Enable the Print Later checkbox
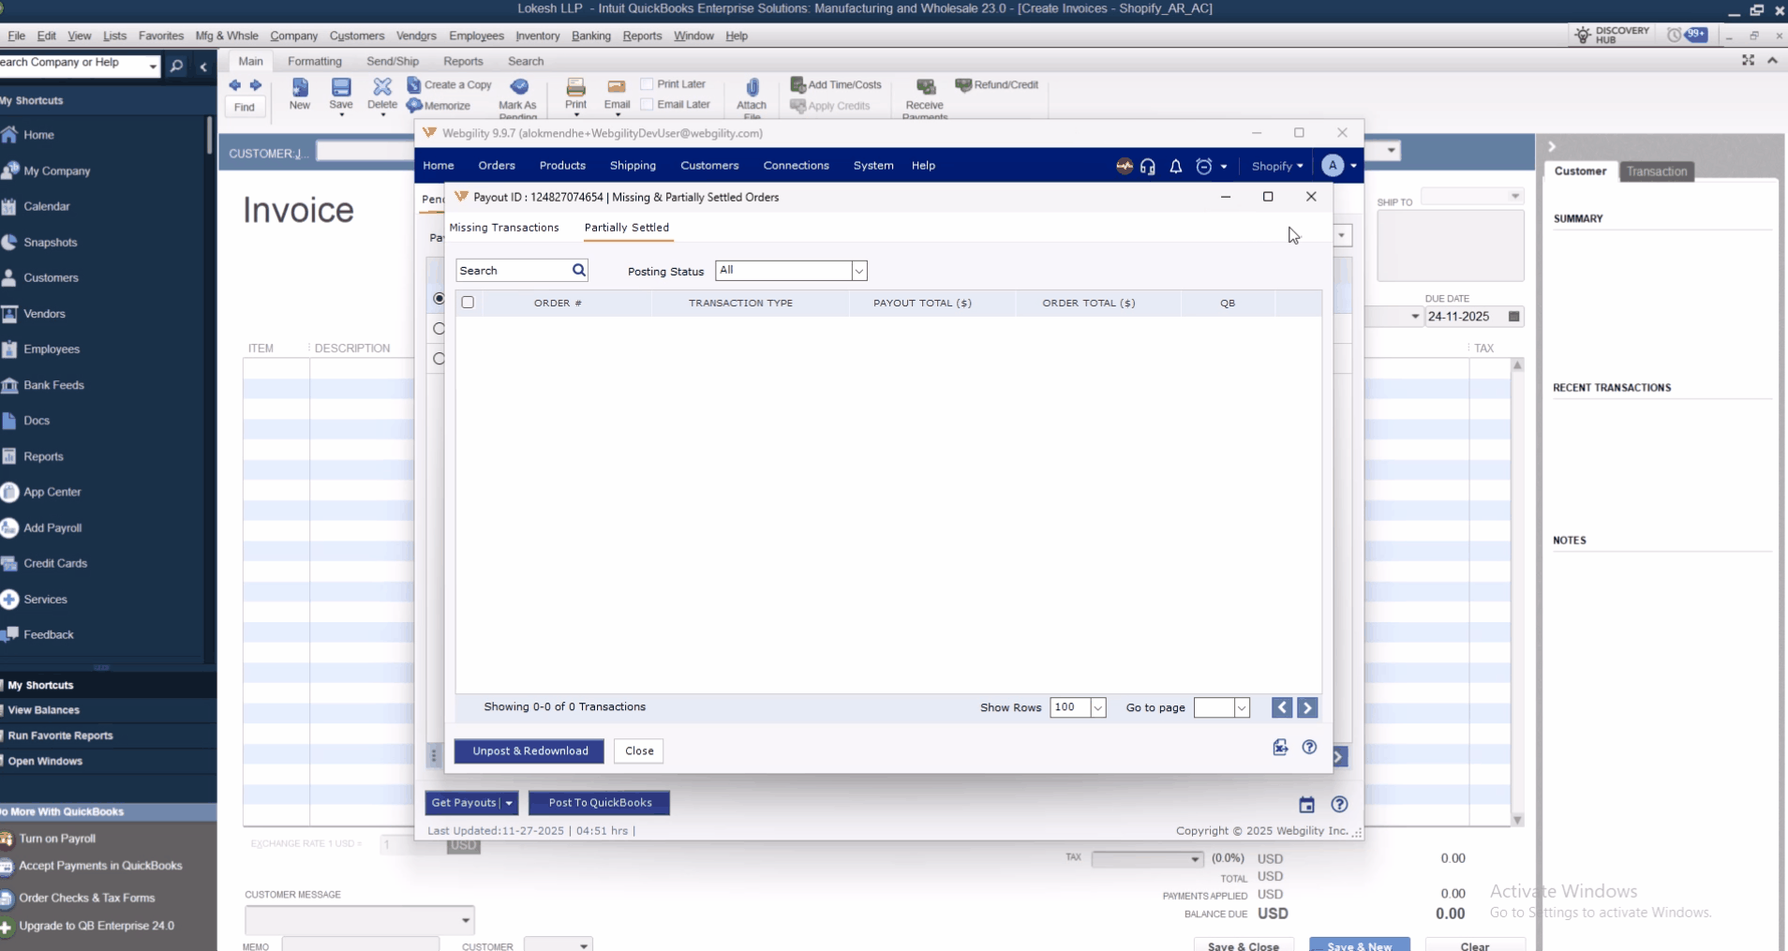 [x=647, y=84]
